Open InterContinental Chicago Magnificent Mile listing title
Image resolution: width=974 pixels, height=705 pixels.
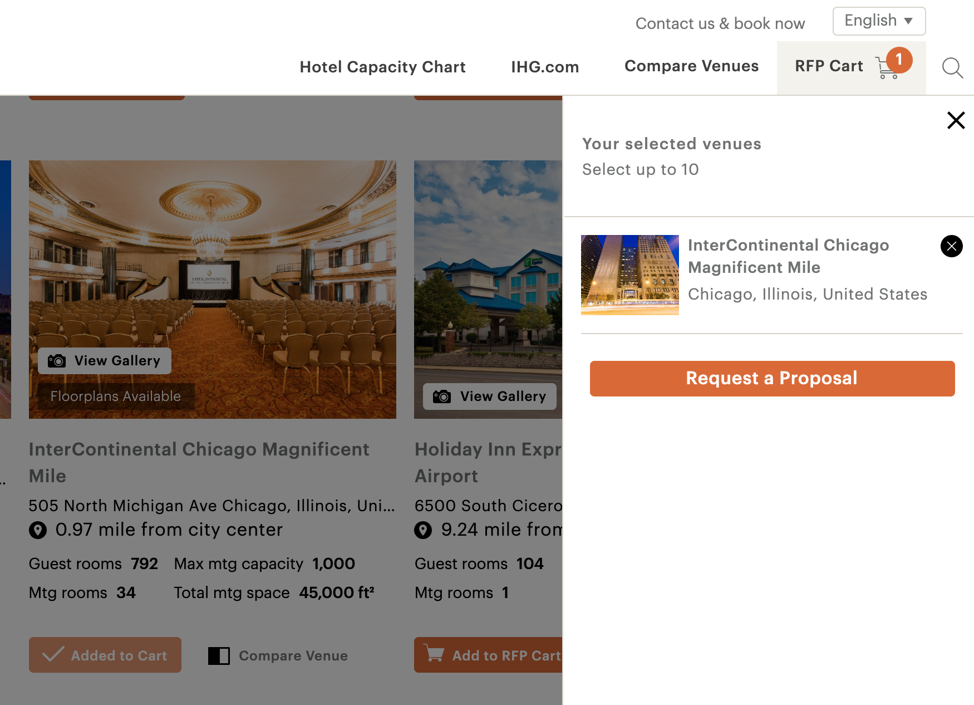(x=199, y=462)
